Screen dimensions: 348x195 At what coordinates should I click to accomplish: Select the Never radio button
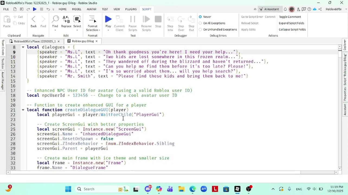(200, 17)
